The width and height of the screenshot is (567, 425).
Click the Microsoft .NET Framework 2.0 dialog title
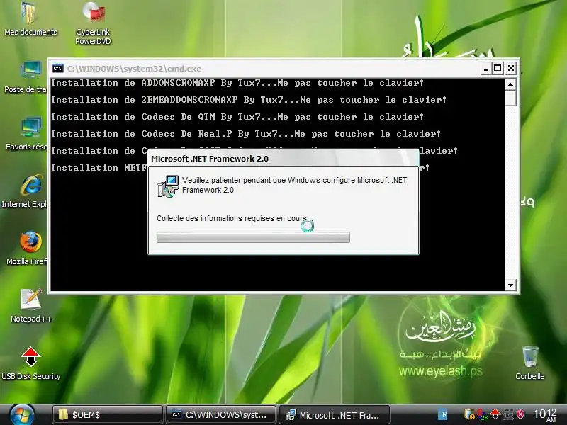tap(210, 159)
